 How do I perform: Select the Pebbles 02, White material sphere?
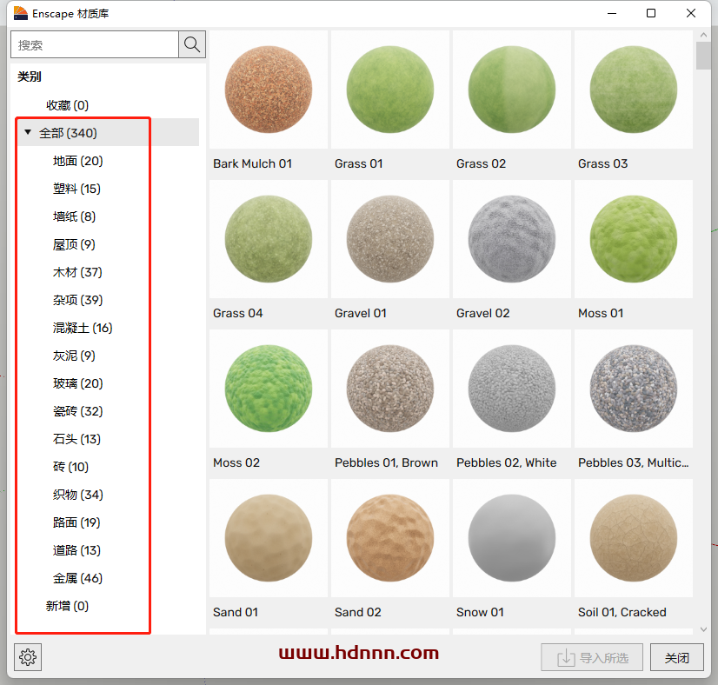(512, 389)
